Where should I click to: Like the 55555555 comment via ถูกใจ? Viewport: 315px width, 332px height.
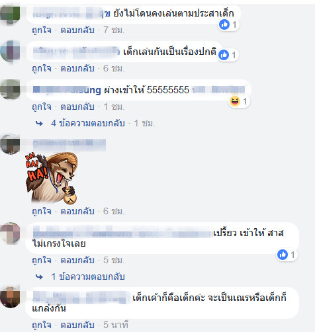42,106
